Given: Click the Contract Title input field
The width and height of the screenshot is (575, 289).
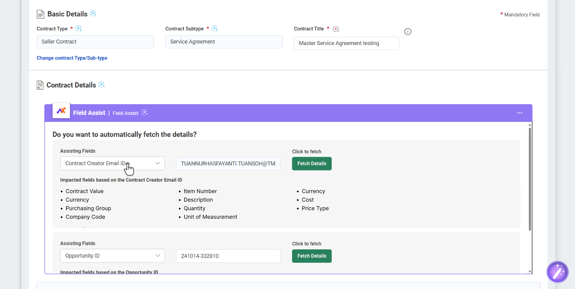Looking at the screenshot, I should pos(346,43).
